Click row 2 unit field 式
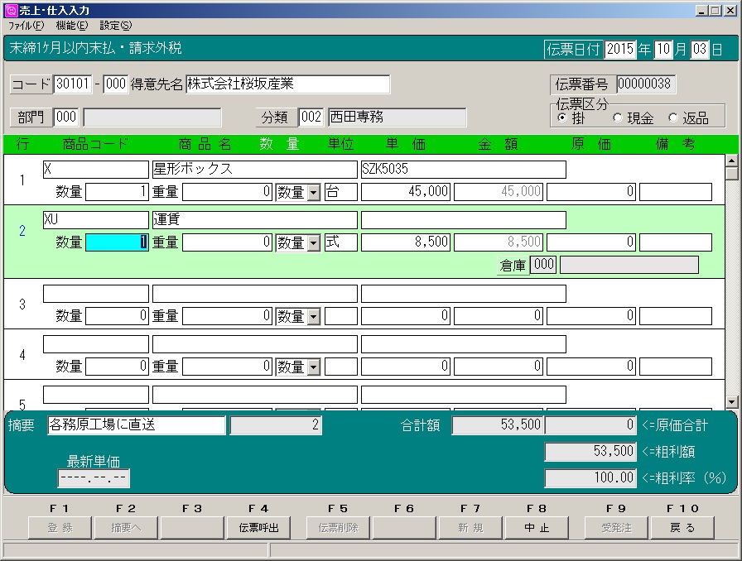Screen dimensions: 742x561 (x=340, y=242)
